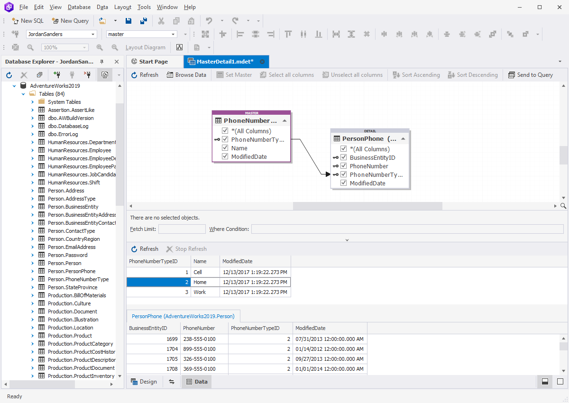Screen dimensions: 569x403
Task: Click Send to Query
Action: [x=531, y=74]
